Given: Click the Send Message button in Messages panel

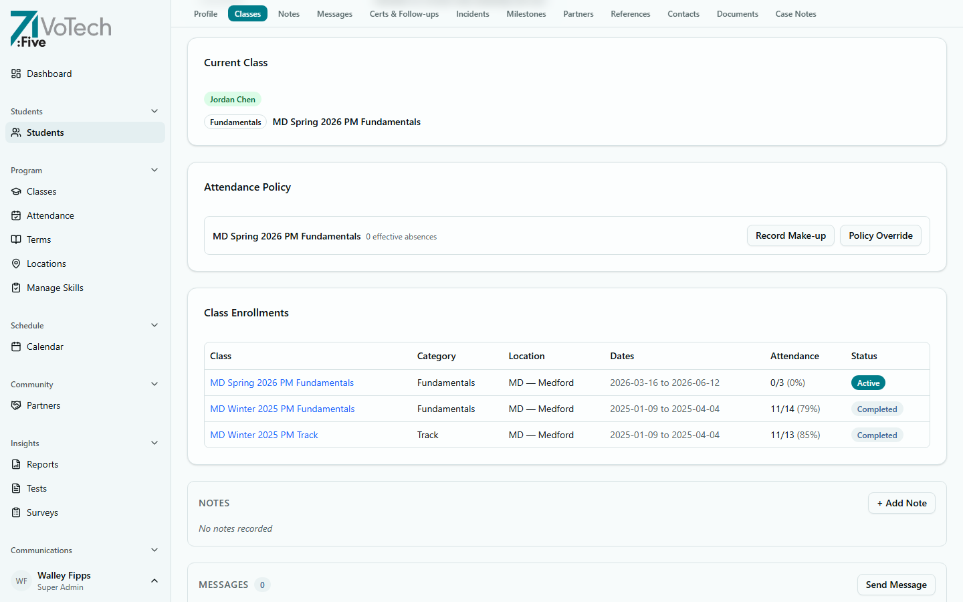Looking at the screenshot, I should point(896,585).
